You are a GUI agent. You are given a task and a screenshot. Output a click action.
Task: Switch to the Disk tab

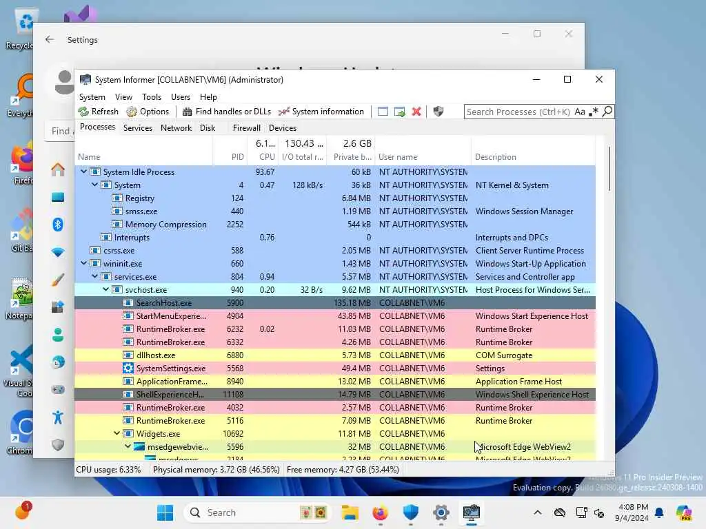point(208,127)
